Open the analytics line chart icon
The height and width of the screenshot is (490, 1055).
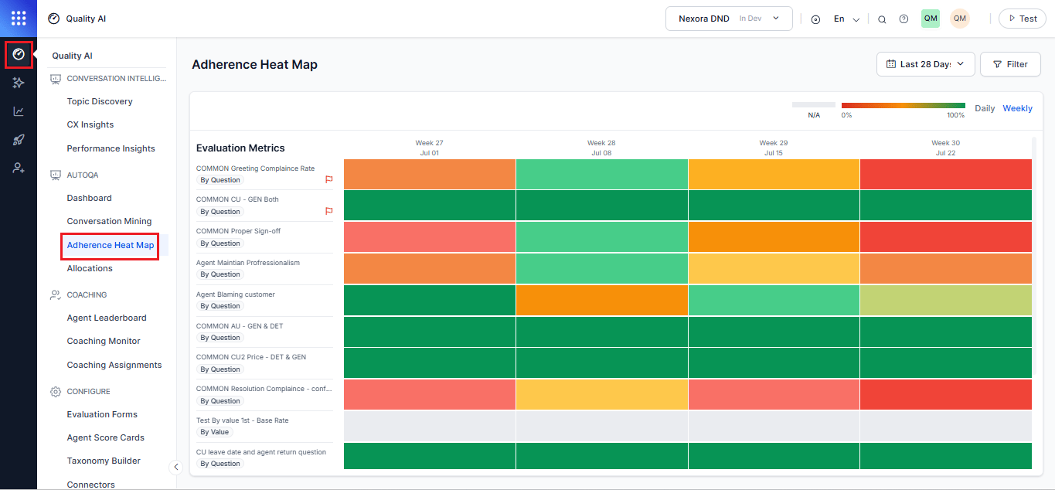[x=19, y=111]
